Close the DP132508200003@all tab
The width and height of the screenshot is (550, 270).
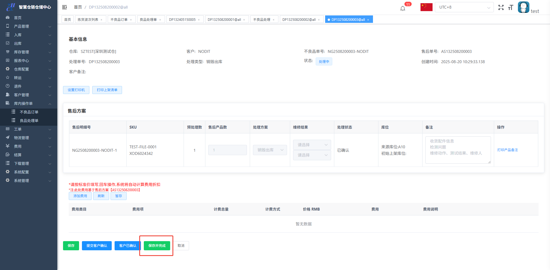point(368,20)
